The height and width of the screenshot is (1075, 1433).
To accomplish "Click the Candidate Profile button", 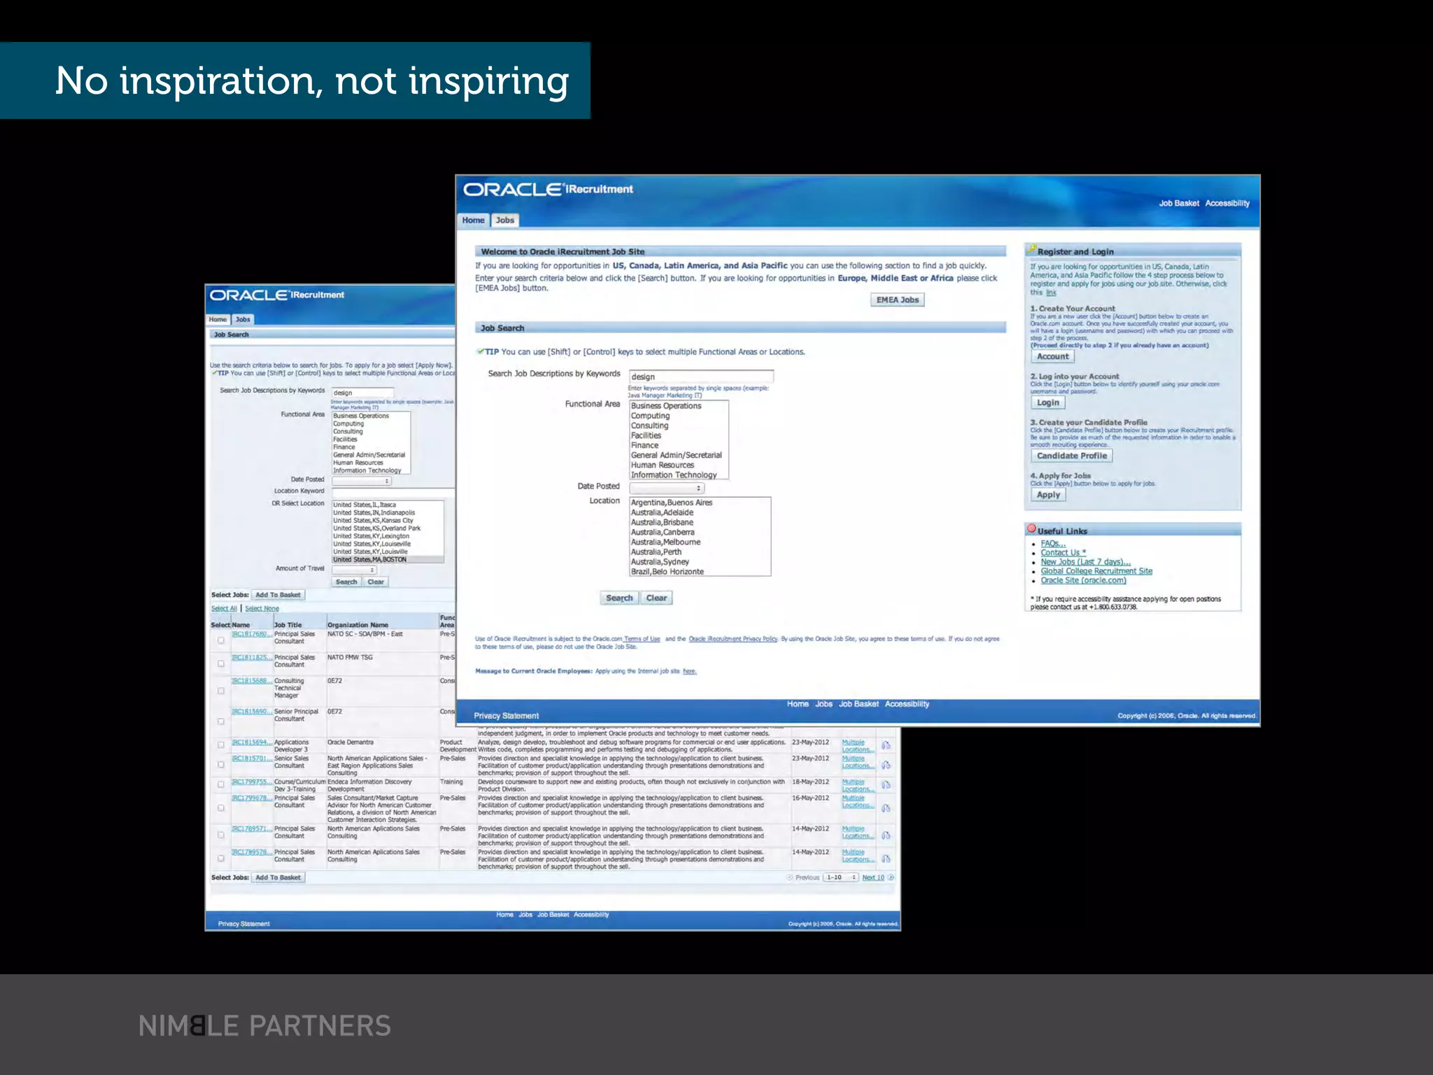I will pos(1071,456).
